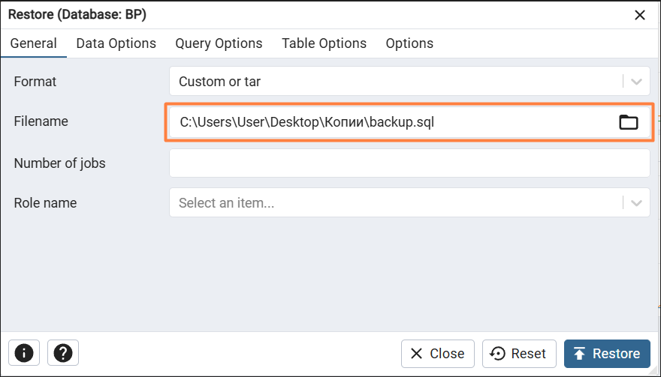Screen dimensions: 661x377
Task: Open the Table Options tab
Action: click(x=324, y=43)
